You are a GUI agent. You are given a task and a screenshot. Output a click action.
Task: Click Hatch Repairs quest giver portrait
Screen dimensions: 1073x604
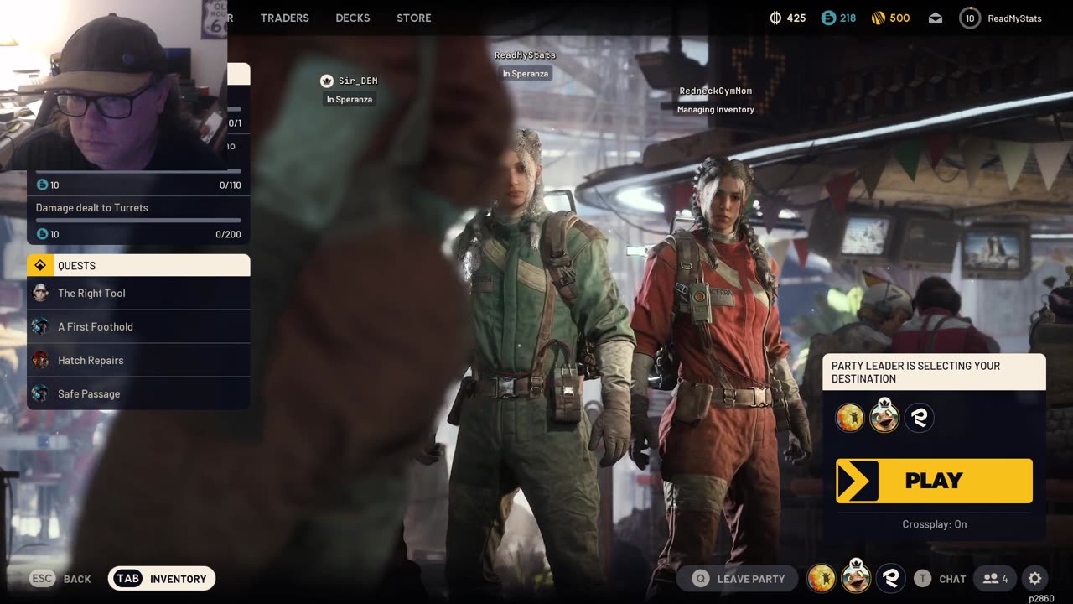click(40, 360)
